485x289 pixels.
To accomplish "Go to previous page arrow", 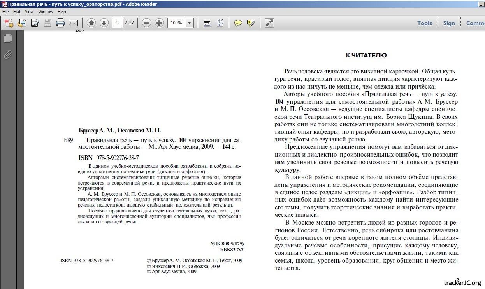I will tap(91, 23).
